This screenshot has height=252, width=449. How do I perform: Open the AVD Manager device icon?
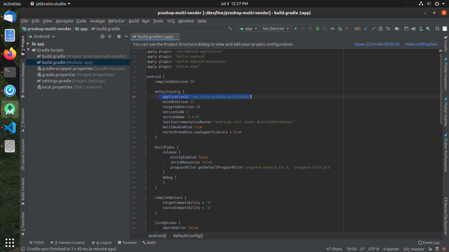[x=421, y=29]
